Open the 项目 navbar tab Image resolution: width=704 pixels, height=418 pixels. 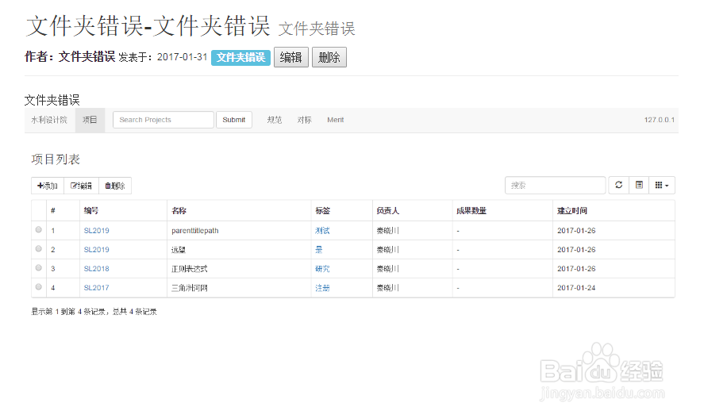point(90,120)
